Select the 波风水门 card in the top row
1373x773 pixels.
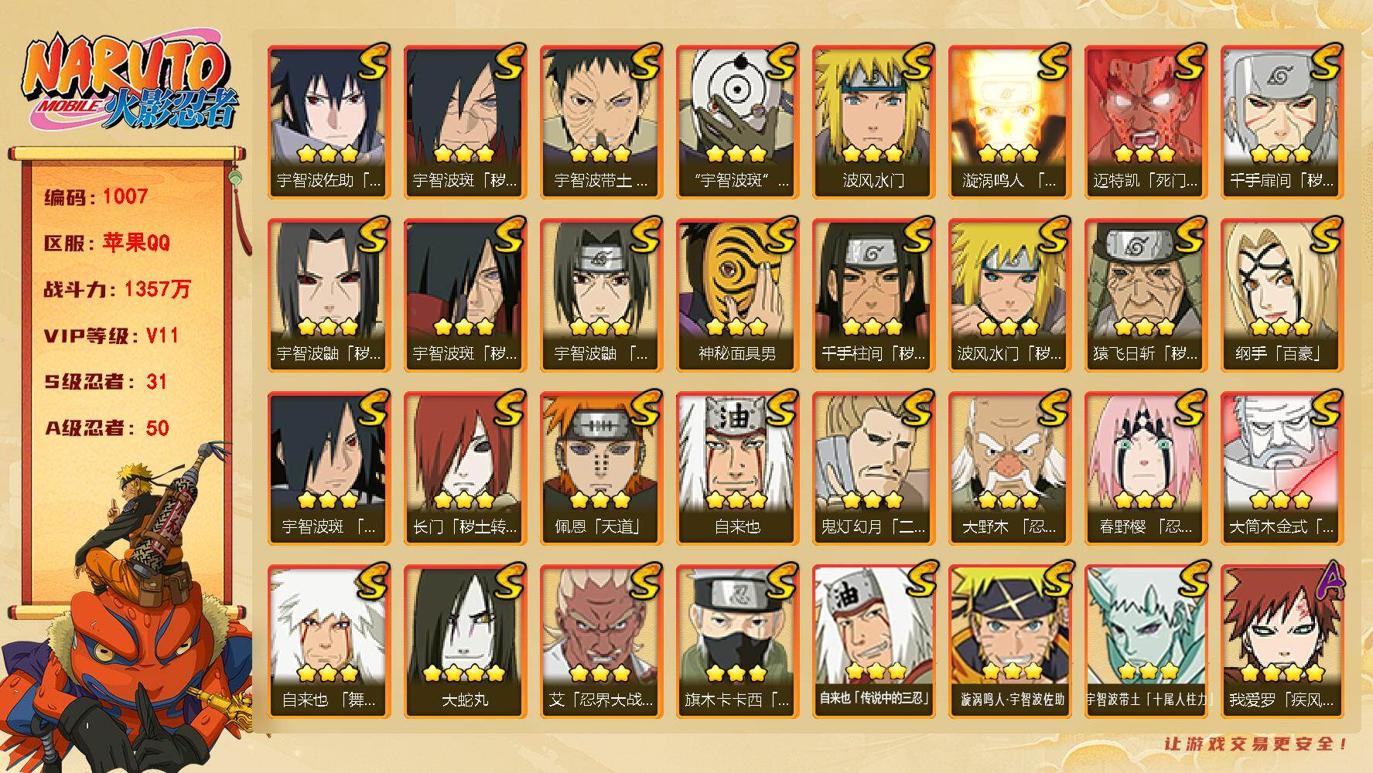[x=874, y=121]
